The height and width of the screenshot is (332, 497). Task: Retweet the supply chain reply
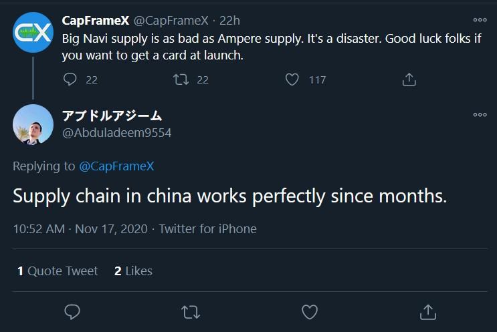pyautogui.click(x=191, y=311)
